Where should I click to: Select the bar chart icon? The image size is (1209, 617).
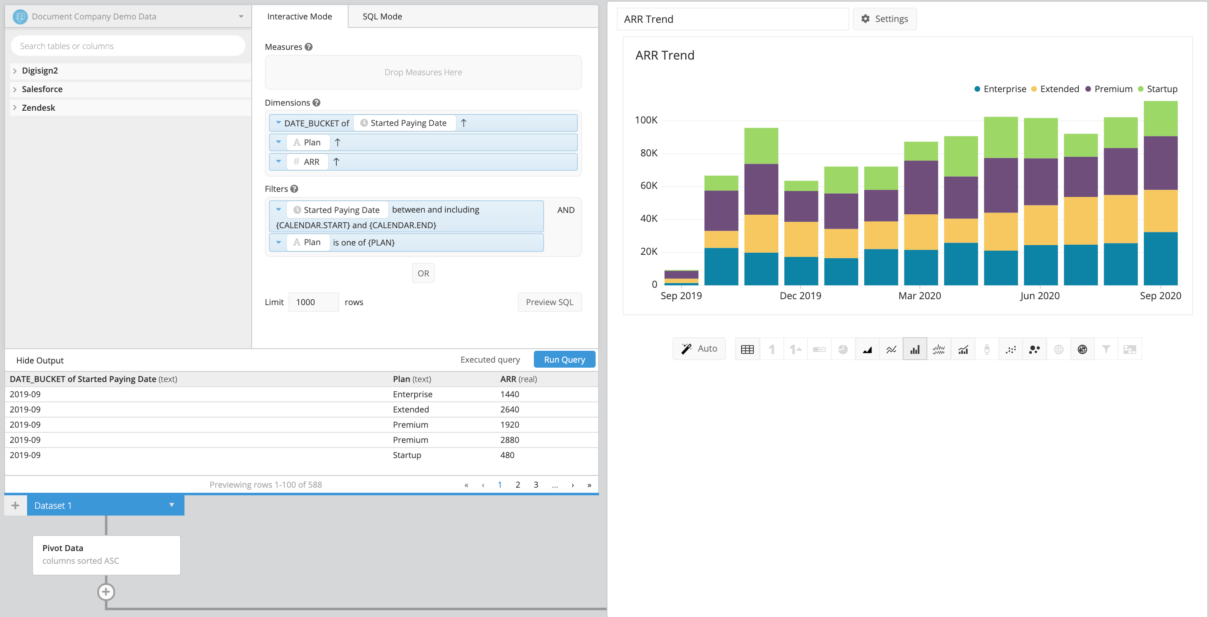click(x=915, y=349)
